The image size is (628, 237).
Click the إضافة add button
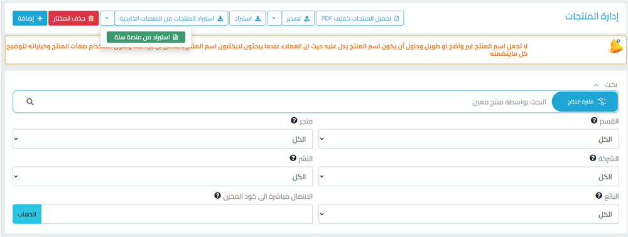click(x=30, y=18)
